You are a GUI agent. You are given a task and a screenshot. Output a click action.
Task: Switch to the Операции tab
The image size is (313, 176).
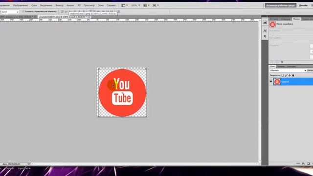tap(286, 19)
